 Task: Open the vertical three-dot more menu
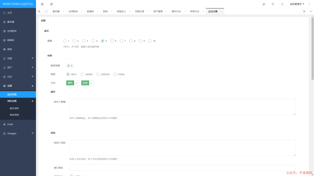tap(309, 4)
